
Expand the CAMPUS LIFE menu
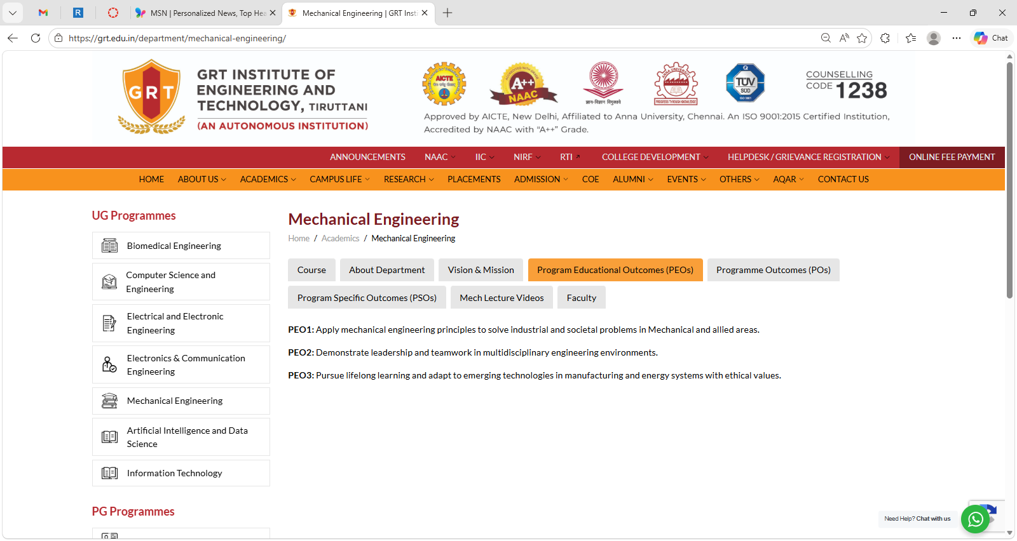pos(339,180)
